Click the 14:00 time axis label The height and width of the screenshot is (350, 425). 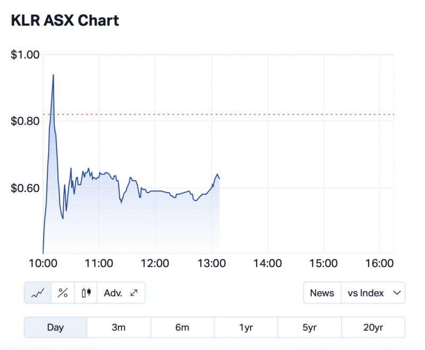pos(267,263)
